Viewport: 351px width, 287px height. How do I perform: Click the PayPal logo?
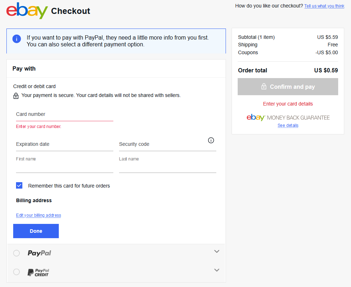(x=39, y=253)
